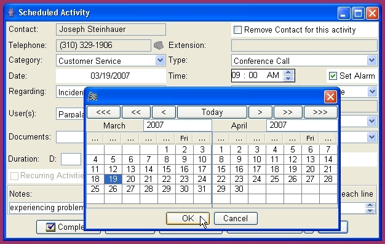385x244 pixels.
Task: Select April 30 in the calendar
Action: [239, 189]
